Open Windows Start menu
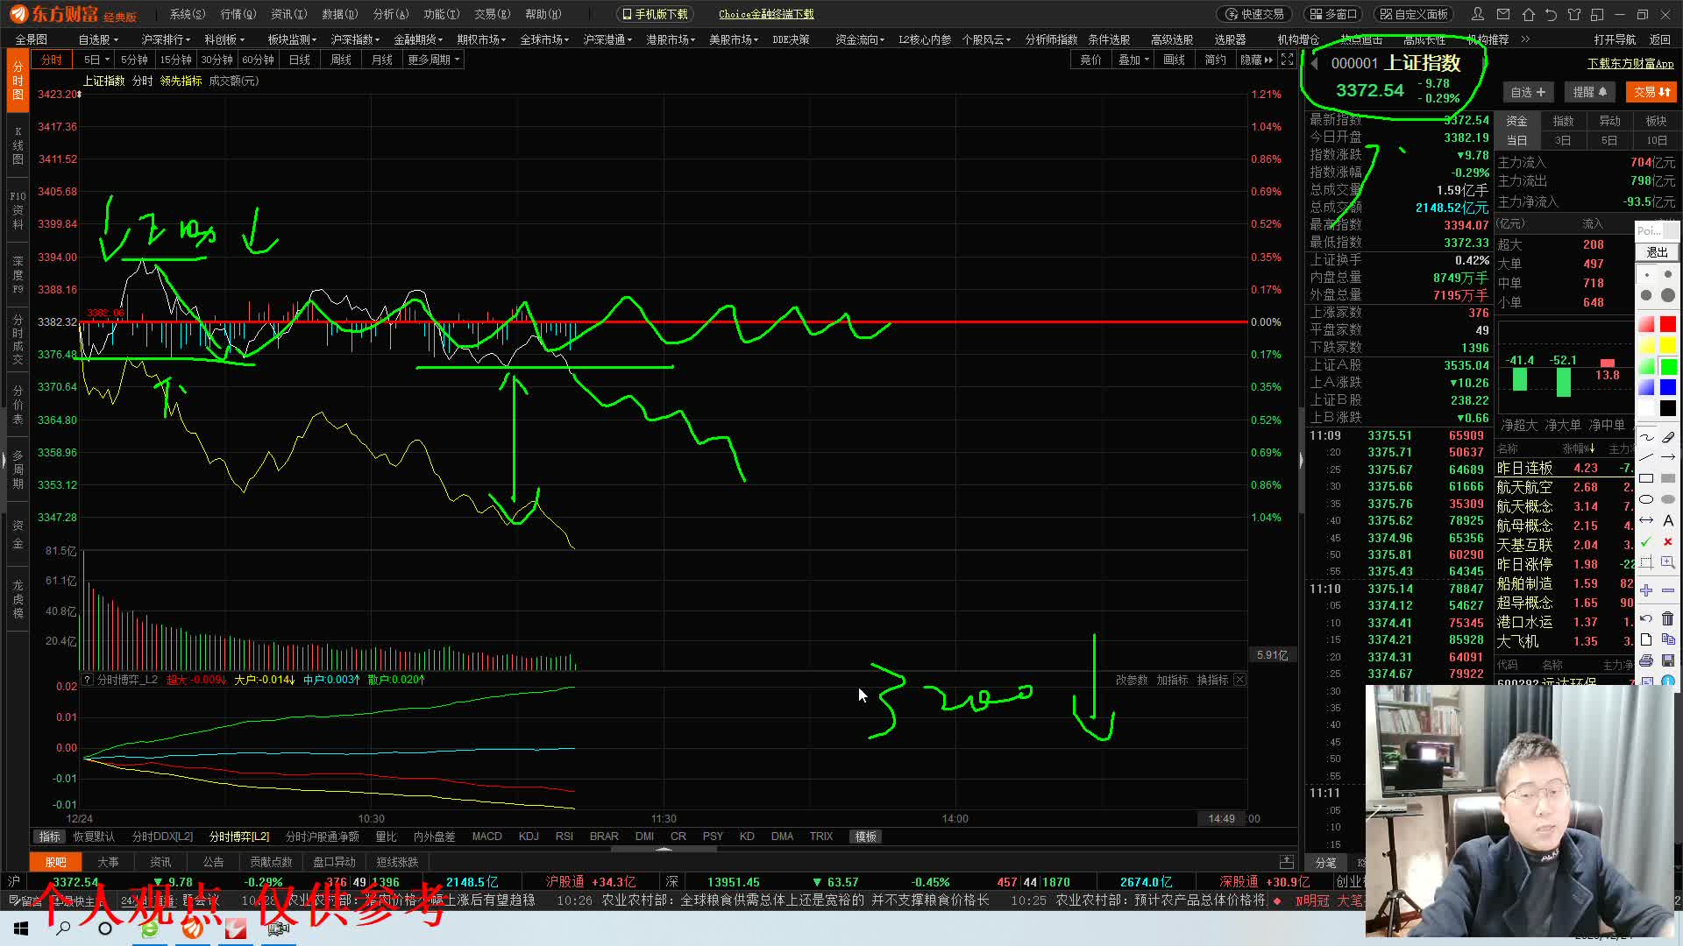 click(x=21, y=928)
